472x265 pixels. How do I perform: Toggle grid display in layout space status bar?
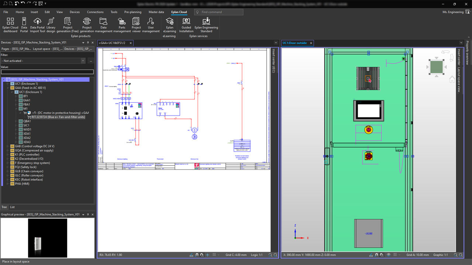(x=394, y=255)
